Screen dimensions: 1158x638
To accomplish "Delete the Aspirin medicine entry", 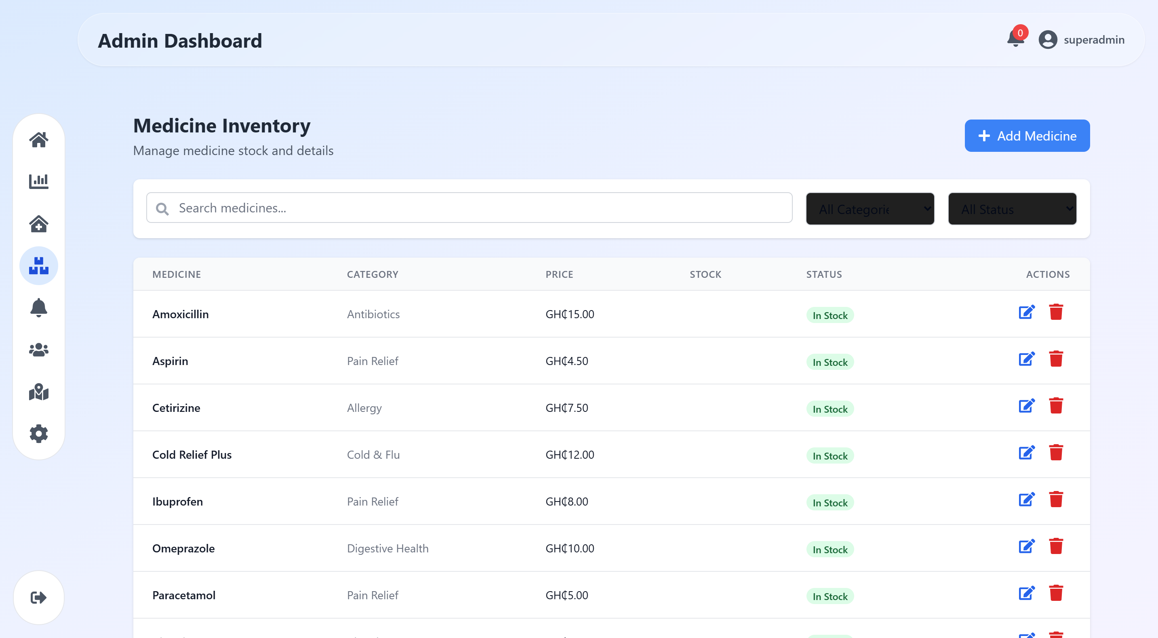I will 1055,359.
